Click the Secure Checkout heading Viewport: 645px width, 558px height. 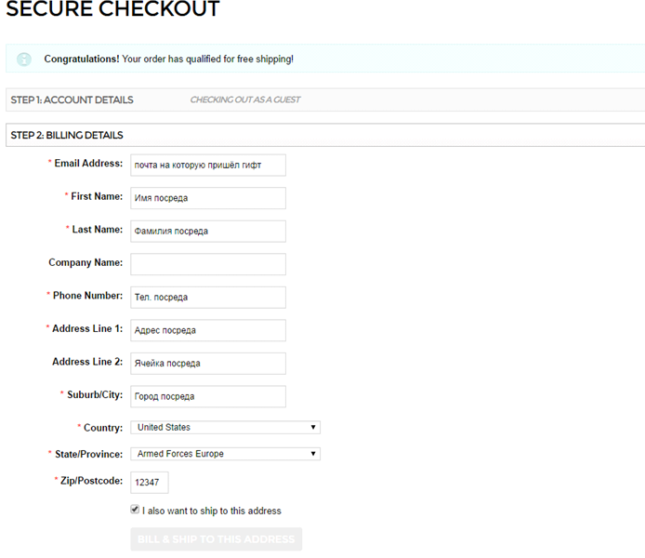tap(112, 11)
